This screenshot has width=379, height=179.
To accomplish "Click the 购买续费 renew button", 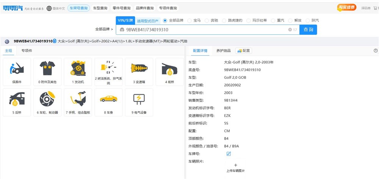I will (347, 8).
